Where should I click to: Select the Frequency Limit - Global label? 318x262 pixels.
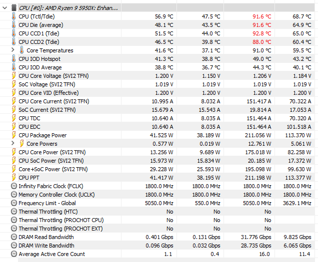pos(47,203)
